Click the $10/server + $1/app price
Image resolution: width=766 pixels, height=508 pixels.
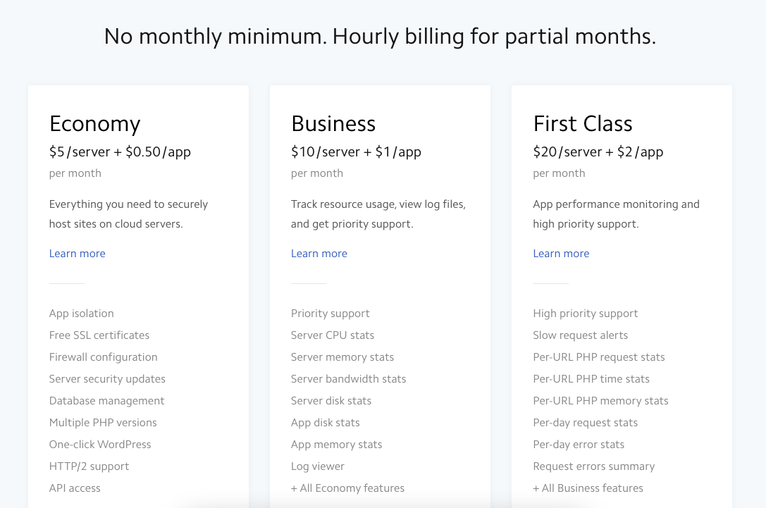coord(356,152)
